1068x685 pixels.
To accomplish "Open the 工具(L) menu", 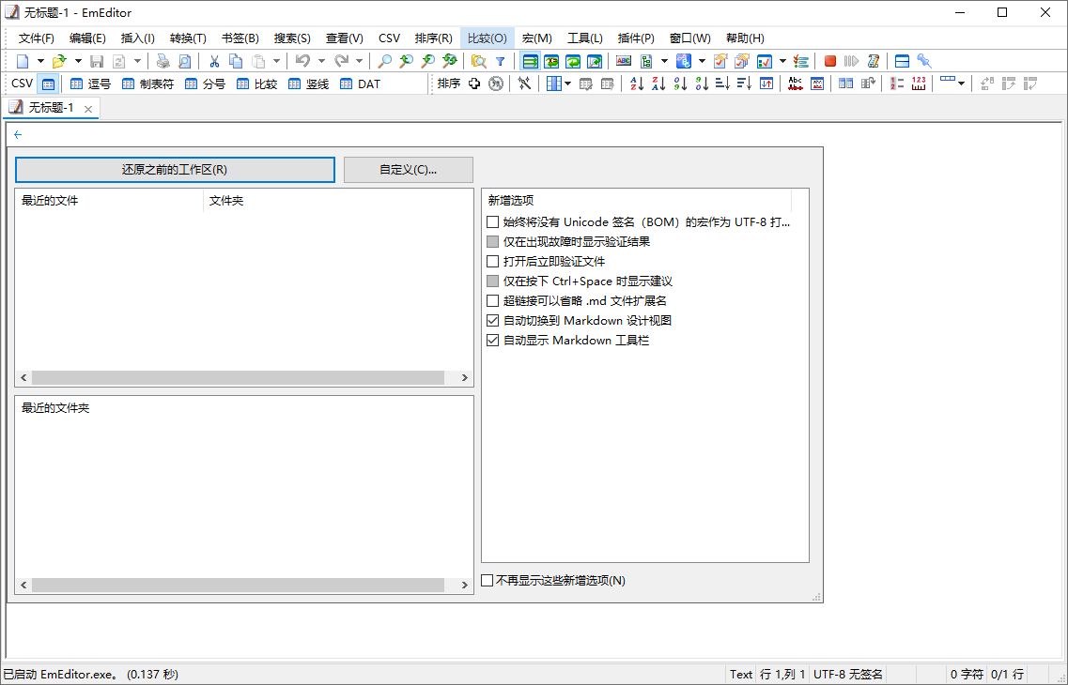I will pyautogui.click(x=584, y=38).
